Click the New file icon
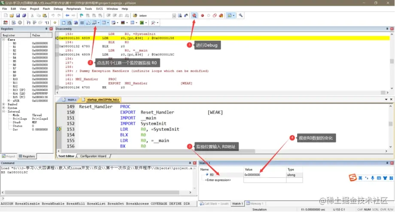This screenshot has height=212, width=395. pyautogui.click(x=6, y=15)
